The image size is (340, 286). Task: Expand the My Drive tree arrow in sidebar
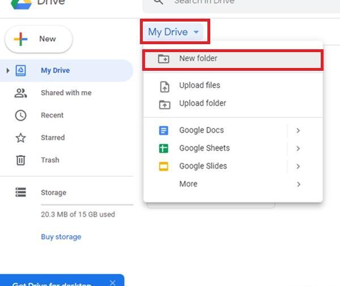pyautogui.click(x=8, y=71)
